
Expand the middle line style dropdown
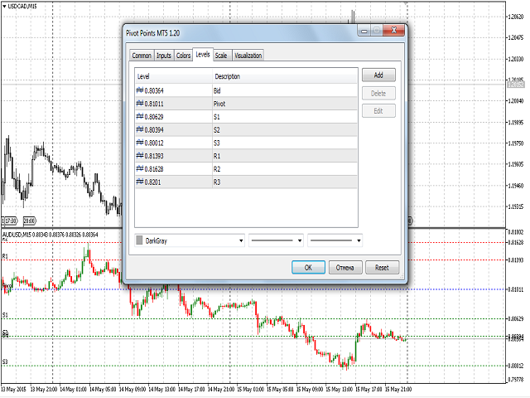coord(299,240)
